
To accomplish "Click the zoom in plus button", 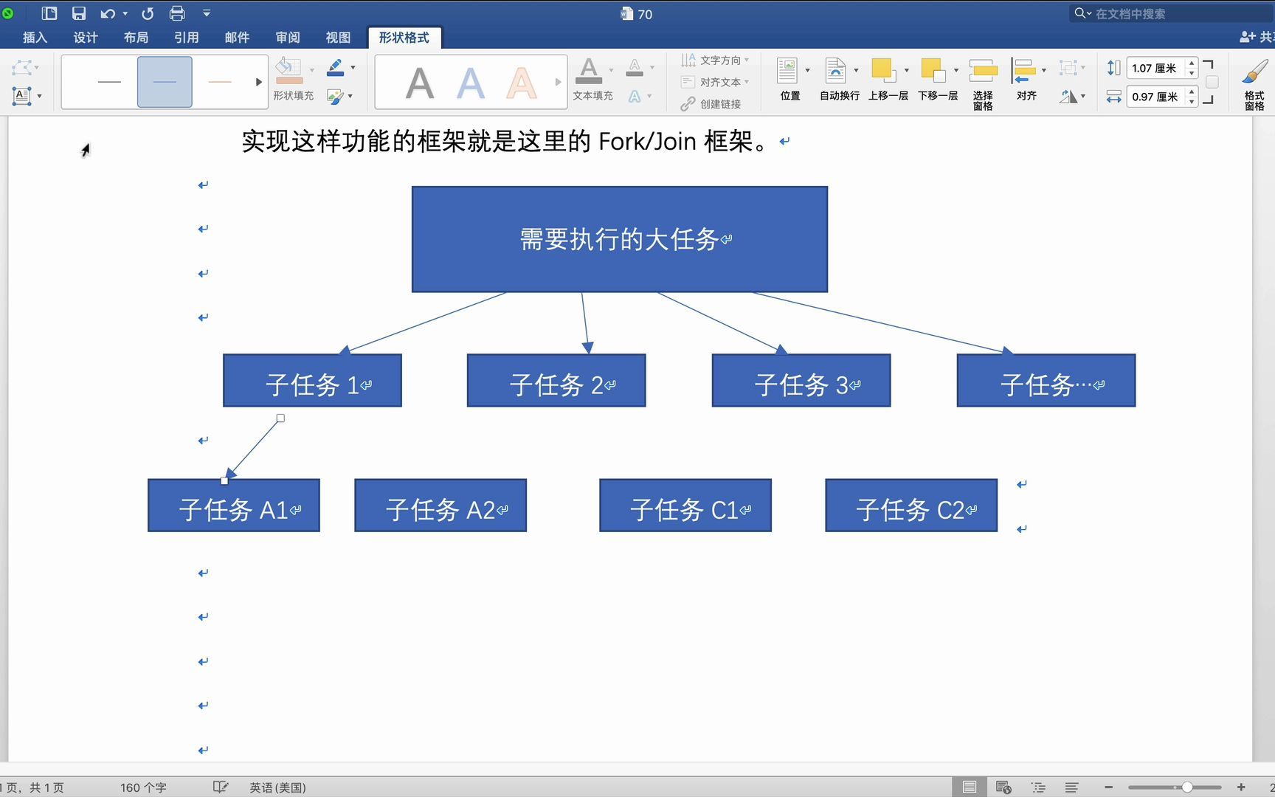I will click(x=1241, y=787).
